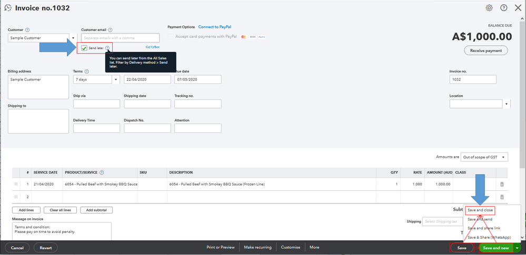Viewport: 526px width, 255px height.
Task: Click Make recurring in the footer
Action: coord(257,247)
